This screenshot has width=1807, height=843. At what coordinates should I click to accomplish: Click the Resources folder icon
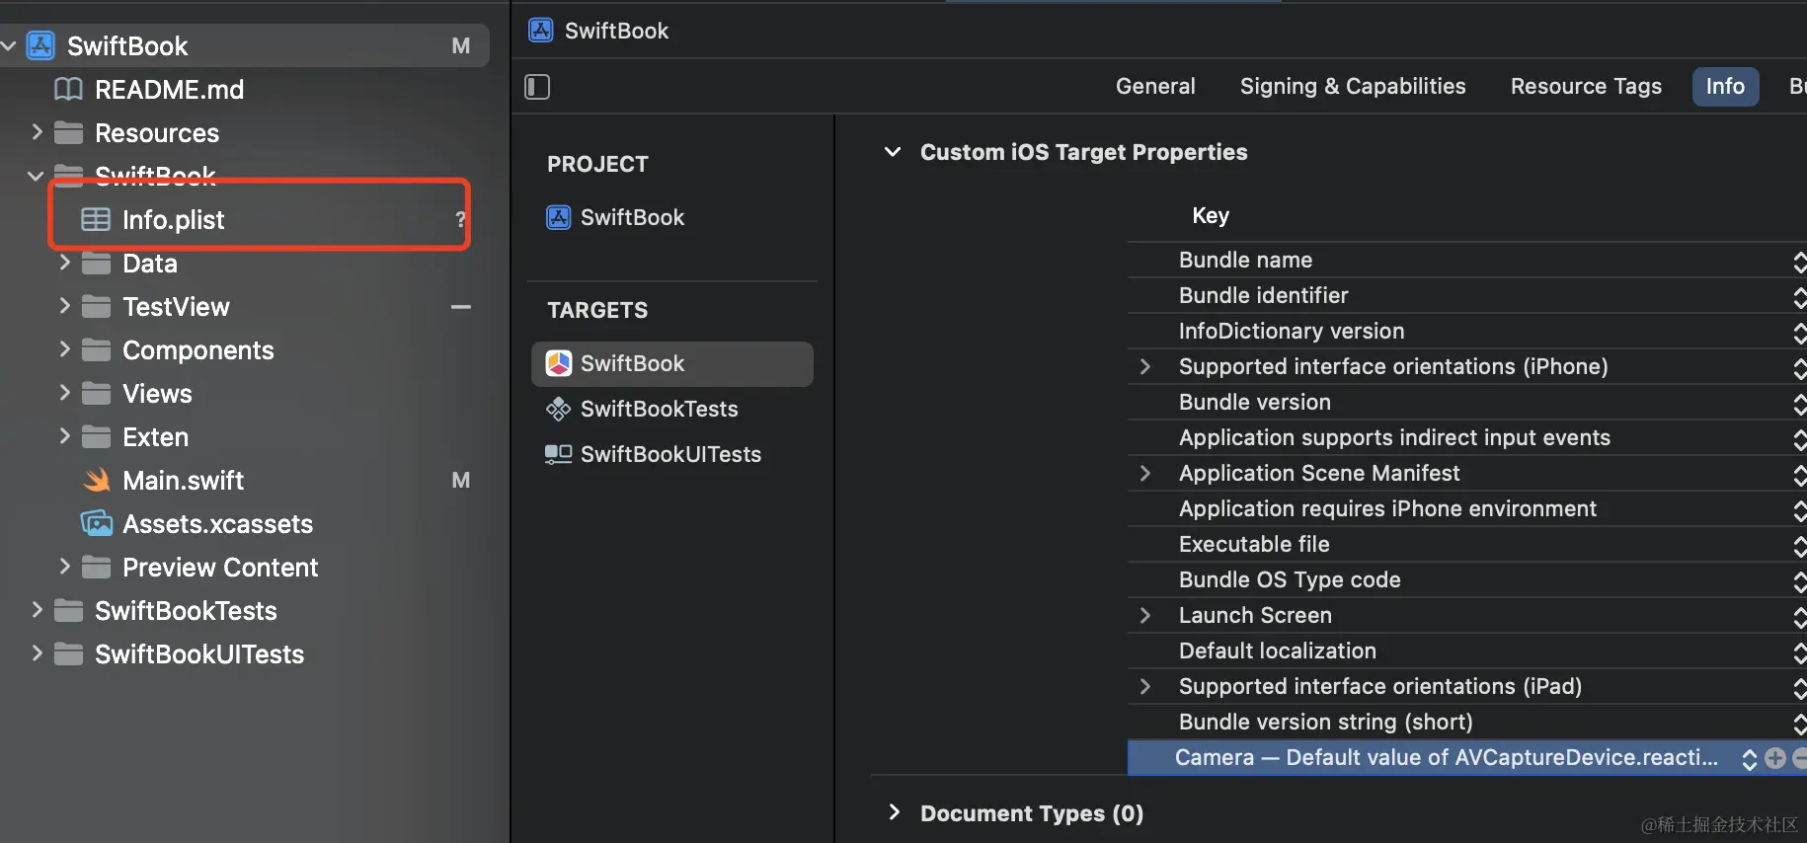coord(68,132)
